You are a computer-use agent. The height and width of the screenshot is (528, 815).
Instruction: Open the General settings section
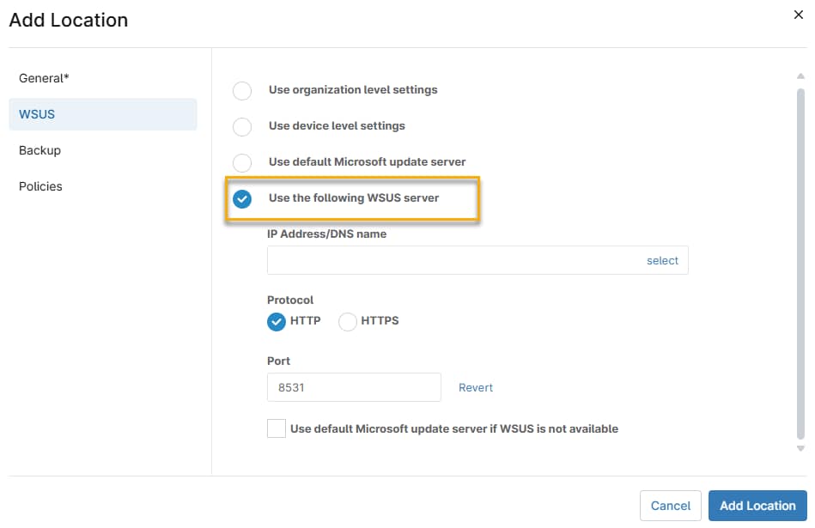(x=43, y=77)
